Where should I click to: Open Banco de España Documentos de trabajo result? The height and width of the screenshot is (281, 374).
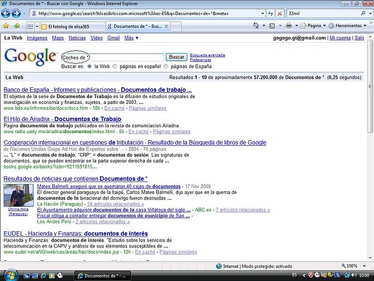[x=97, y=90]
